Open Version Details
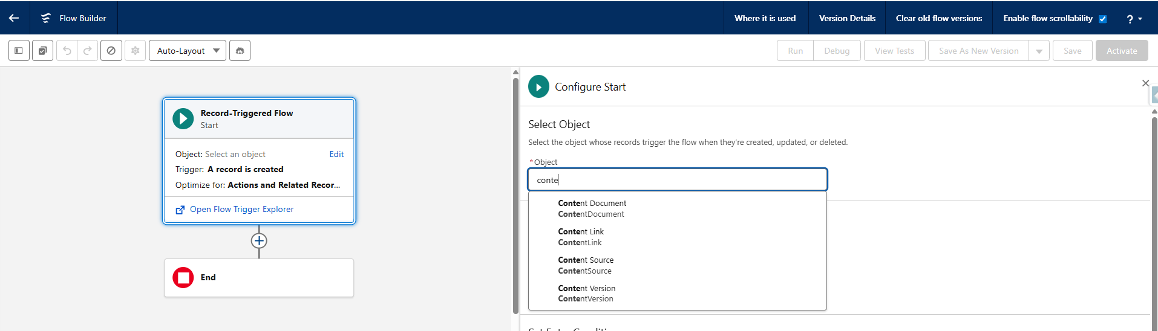The height and width of the screenshot is (331, 1158). (x=847, y=18)
